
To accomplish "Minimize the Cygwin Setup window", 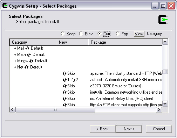I will (155, 6).
